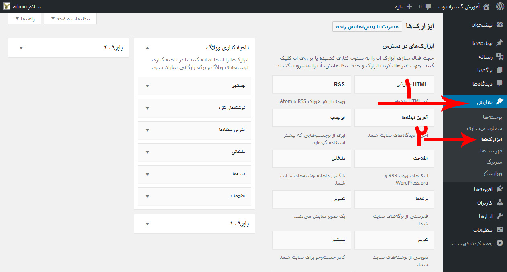Open the site home icon in admin bar

pos(486,6)
